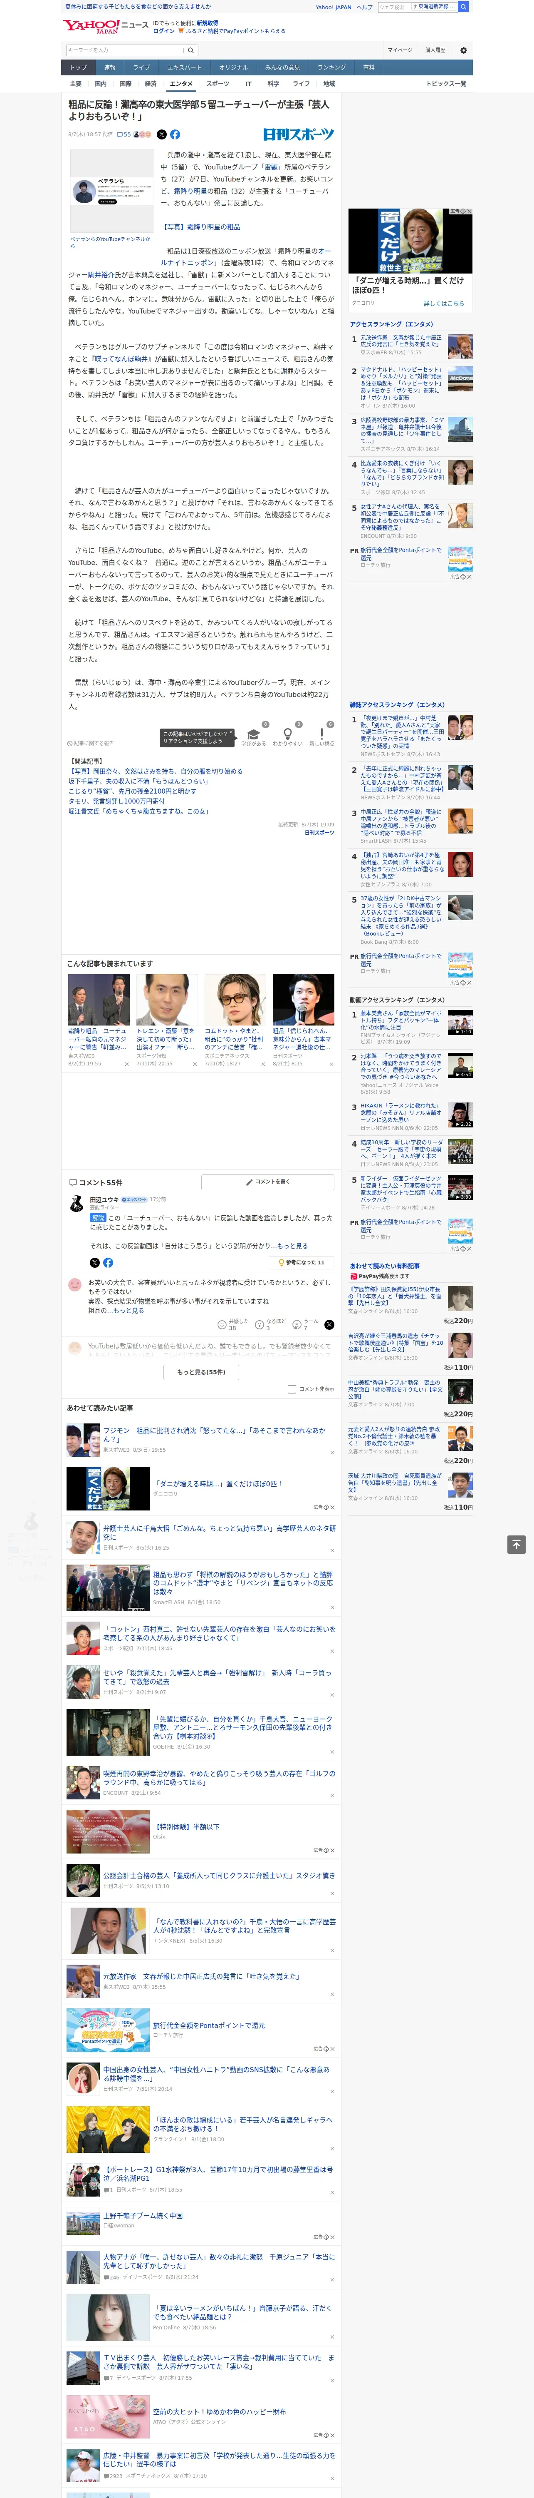Click 記事に関する報告 report icon

click(x=90, y=743)
